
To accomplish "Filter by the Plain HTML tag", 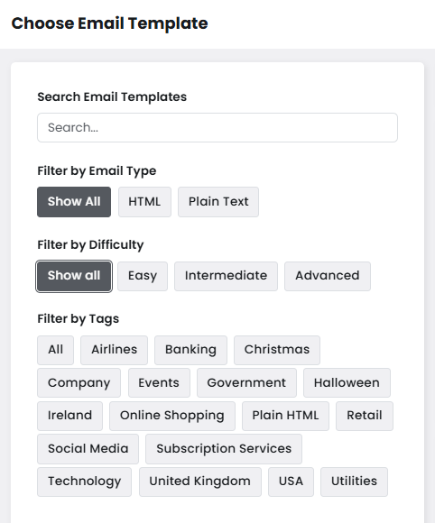I will pos(285,416).
